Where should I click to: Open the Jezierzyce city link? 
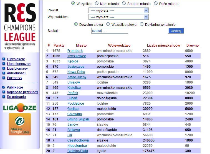[x=76, y=67]
